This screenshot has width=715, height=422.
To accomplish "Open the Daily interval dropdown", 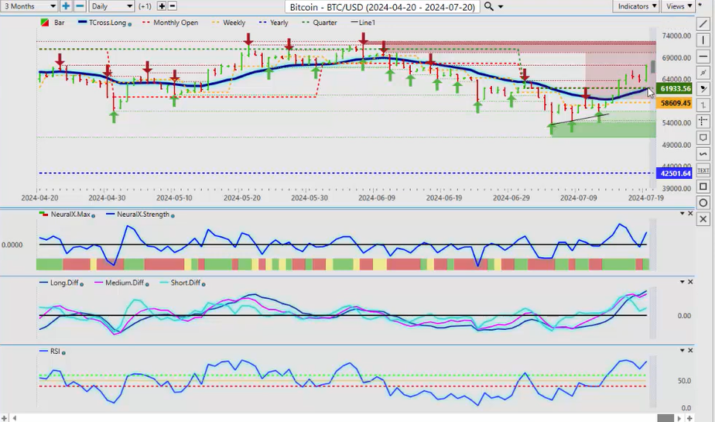I will [x=111, y=6].
